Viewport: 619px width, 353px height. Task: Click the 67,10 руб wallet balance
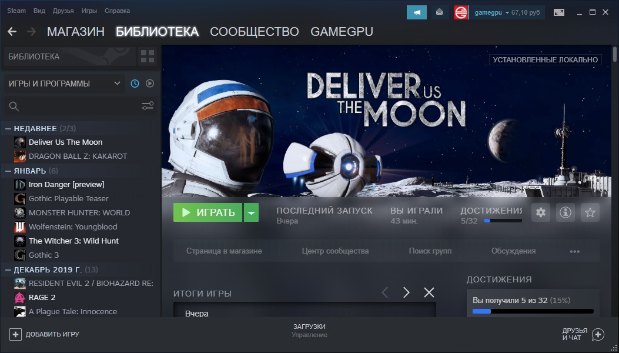pyautogui.click(x=526, y=13)
